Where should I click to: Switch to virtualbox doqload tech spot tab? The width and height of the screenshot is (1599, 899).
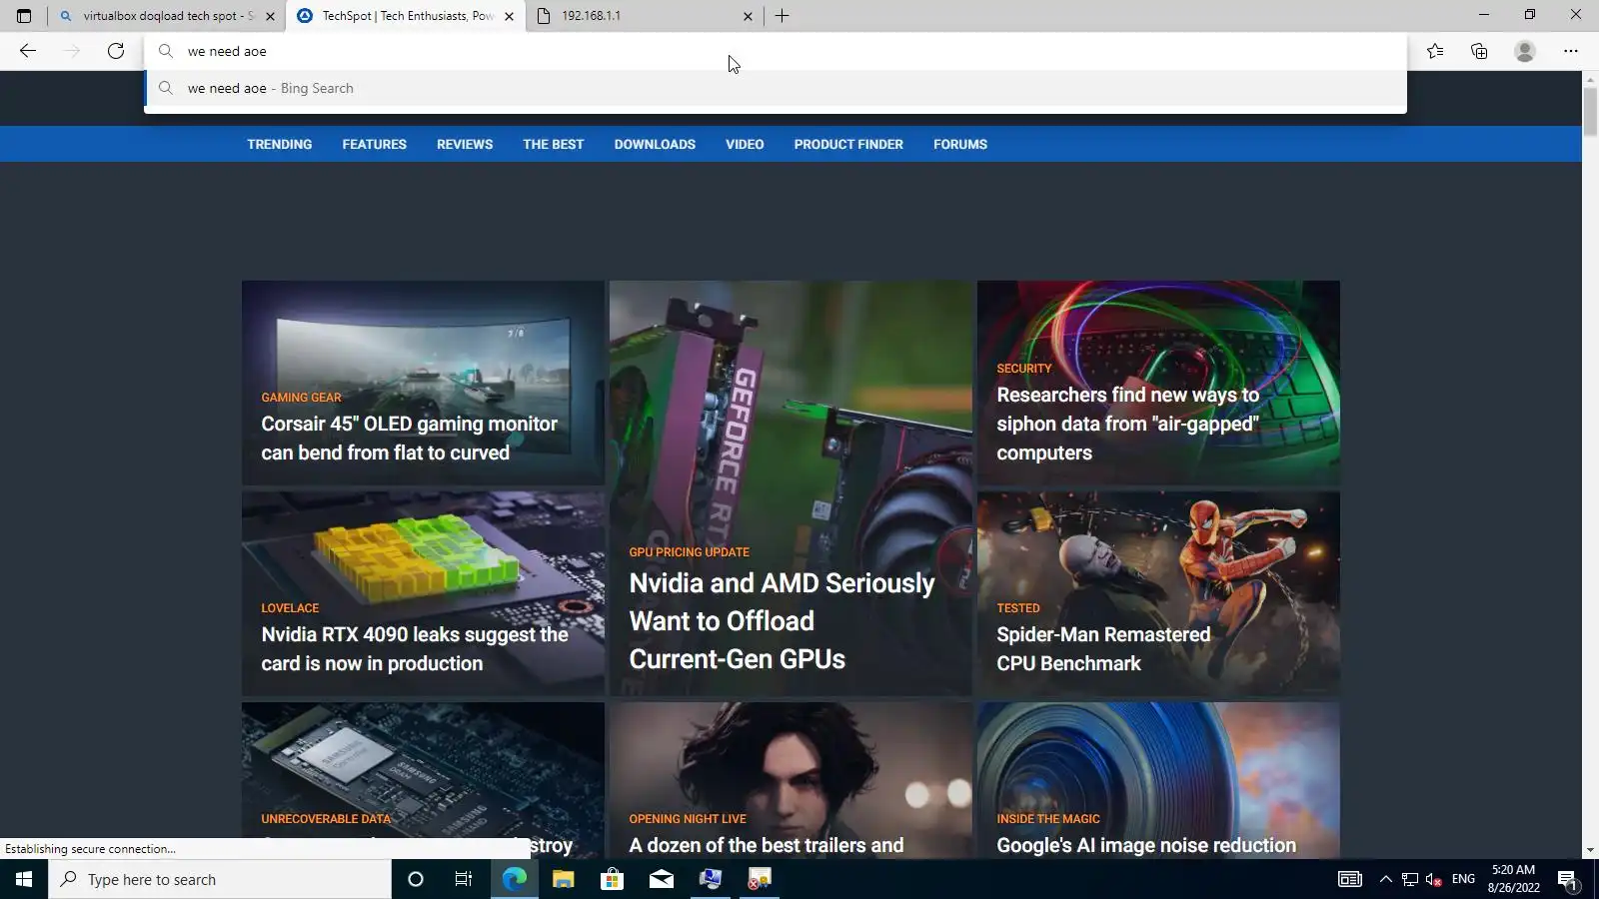click(x=166, y=16)
